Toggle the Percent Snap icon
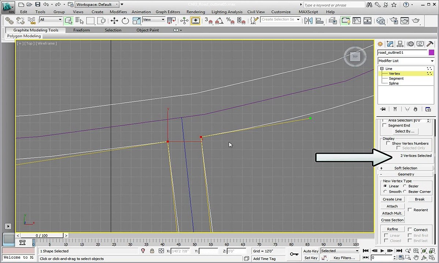 230,20
